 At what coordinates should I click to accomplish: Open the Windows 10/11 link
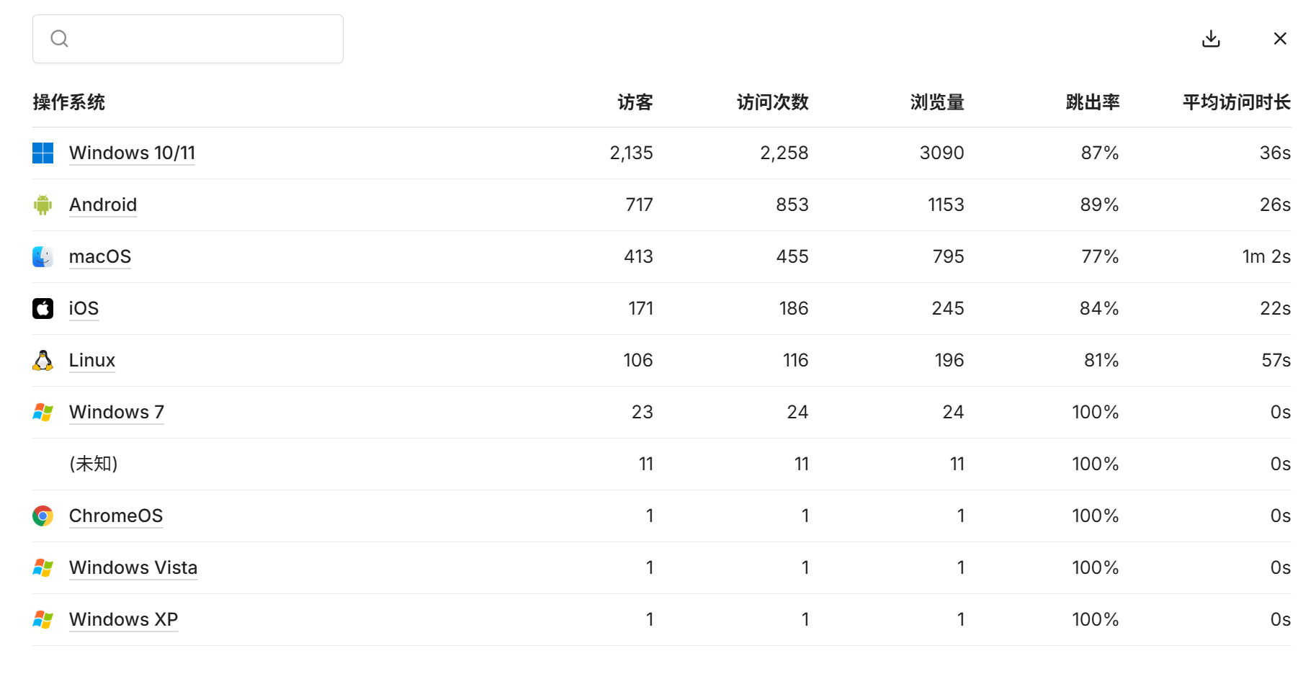coord(132,153)
